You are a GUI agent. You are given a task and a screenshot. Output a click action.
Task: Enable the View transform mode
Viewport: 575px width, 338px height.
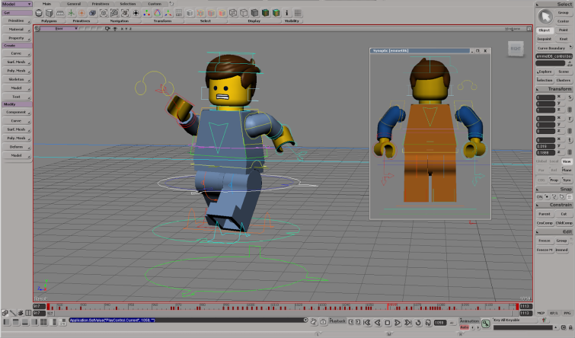click(567, 161)
